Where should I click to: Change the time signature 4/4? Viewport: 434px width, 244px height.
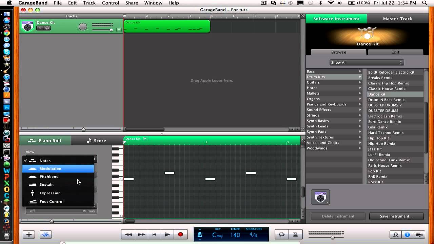point(253,235)
